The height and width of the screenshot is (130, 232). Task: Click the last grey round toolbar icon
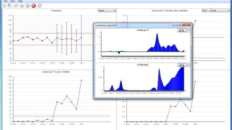tap(40, 6)
